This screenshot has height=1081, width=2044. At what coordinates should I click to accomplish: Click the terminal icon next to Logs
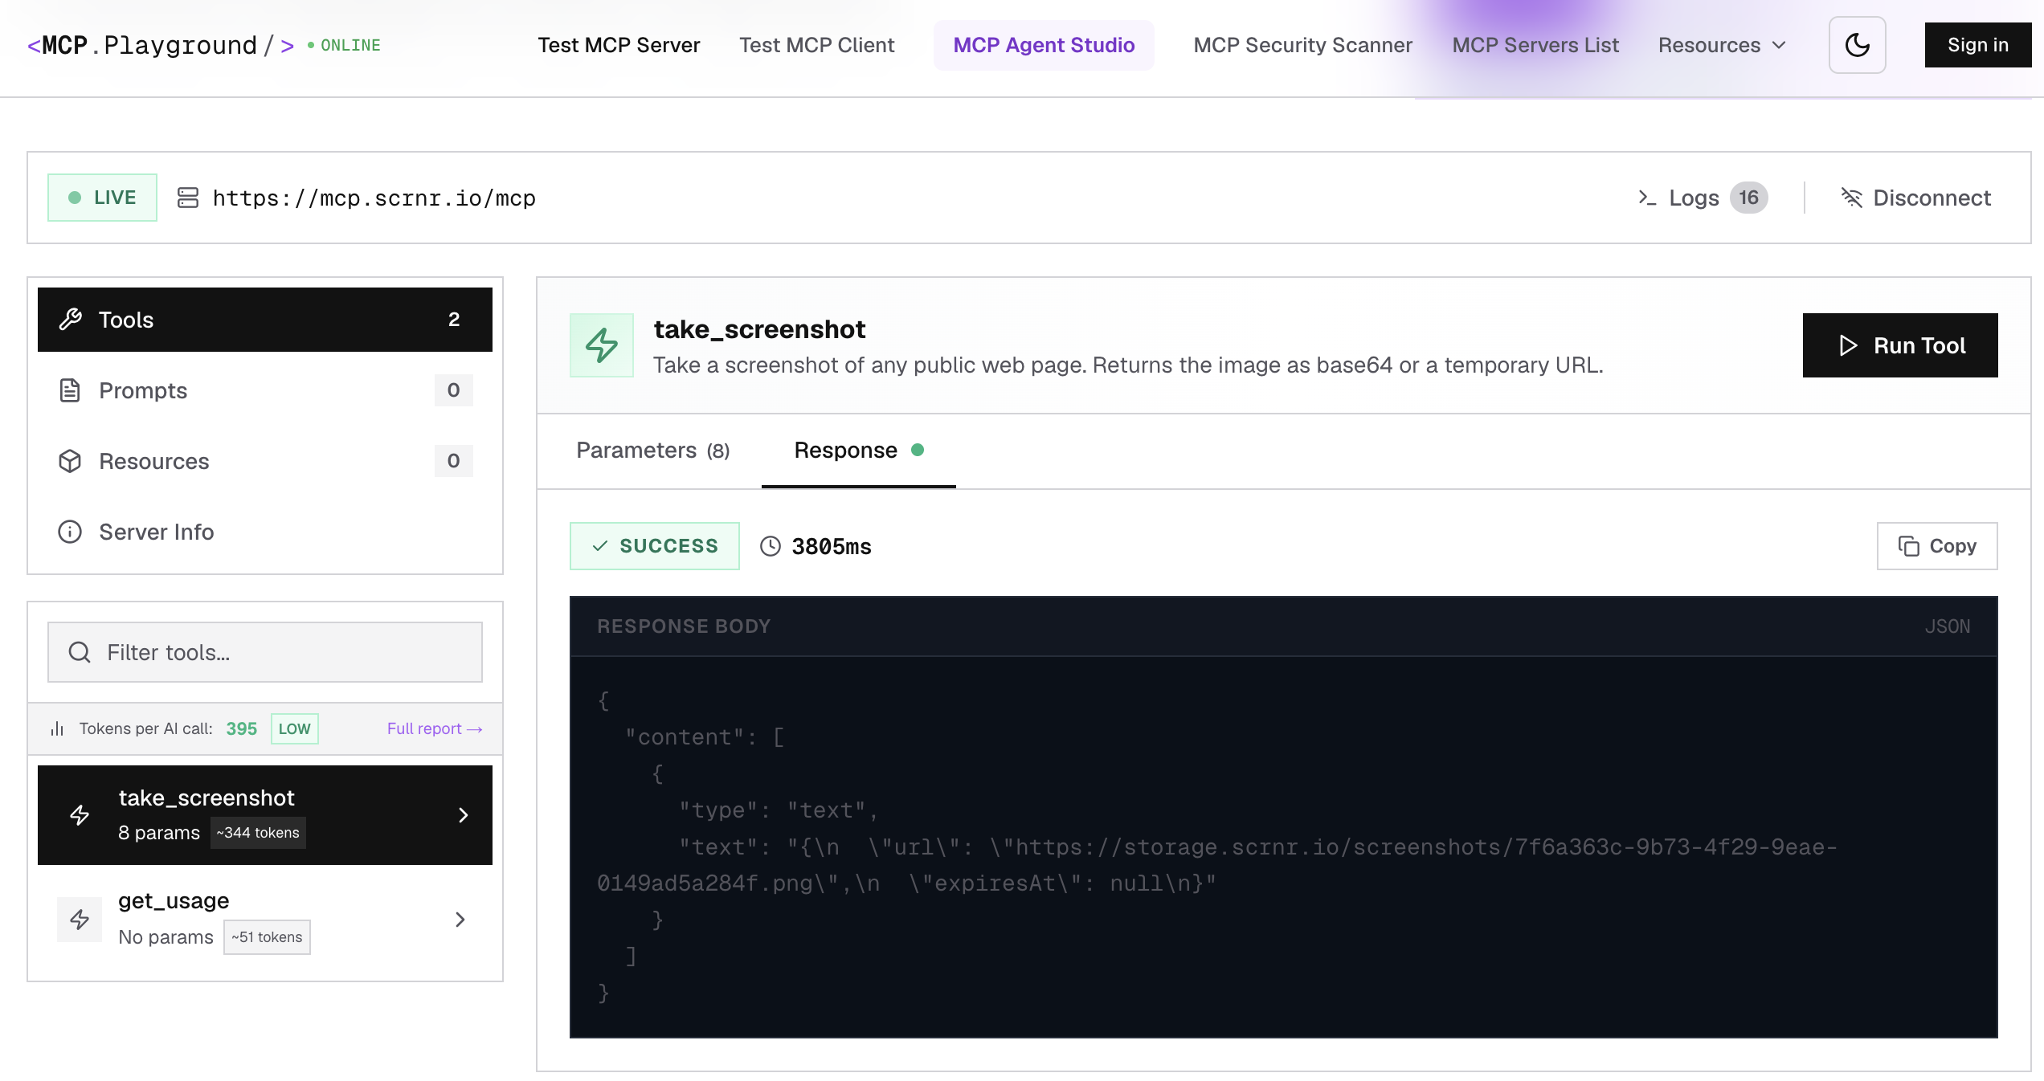1647,198
